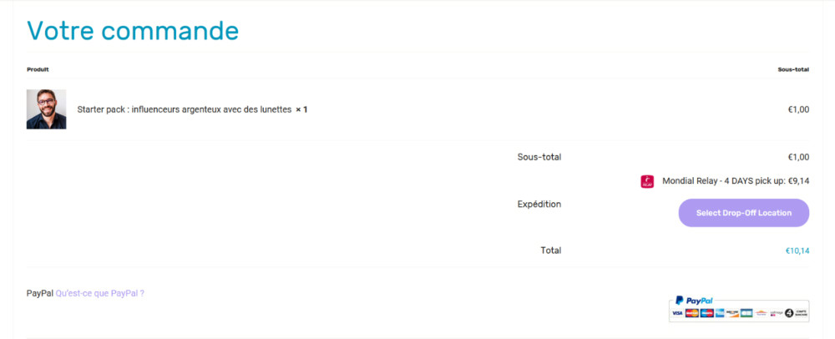Click the Expédition row label
Screen dimensions: 835x339
[539, 204]
